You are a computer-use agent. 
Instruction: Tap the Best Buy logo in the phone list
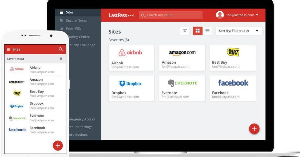17,93
